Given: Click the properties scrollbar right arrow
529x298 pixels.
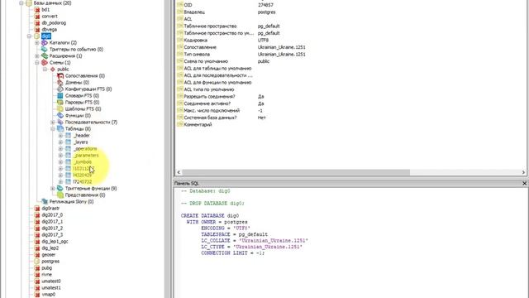Looking at the screenshot, I should point(523,172).
